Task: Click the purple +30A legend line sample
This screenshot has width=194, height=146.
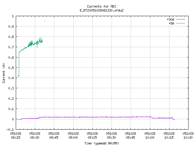Action: [x=180, y=19]
